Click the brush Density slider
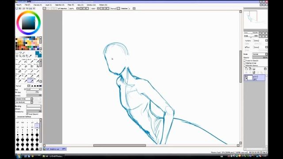This screenshot has width=283, height=159. pos(34,95)
